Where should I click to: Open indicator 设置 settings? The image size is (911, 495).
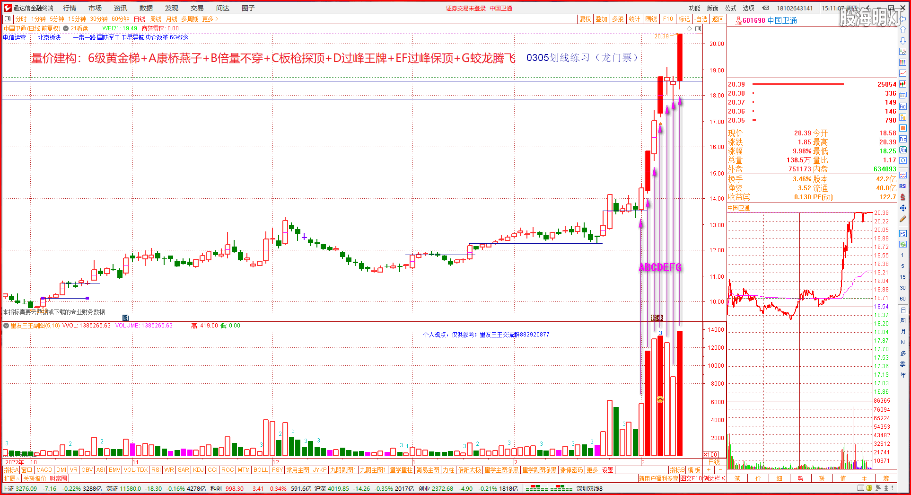(608, 470)
